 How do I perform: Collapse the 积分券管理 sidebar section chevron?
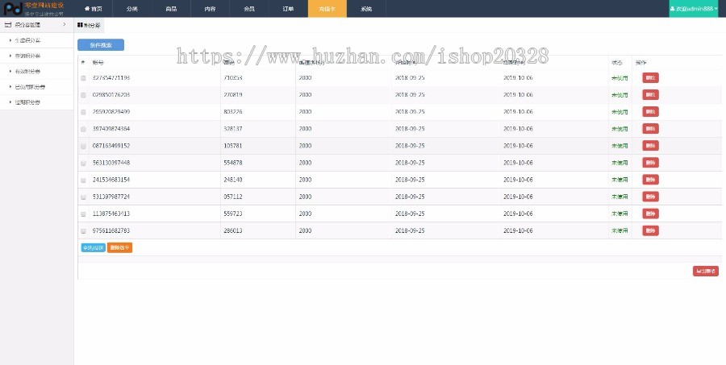click(x=65, y=24)
